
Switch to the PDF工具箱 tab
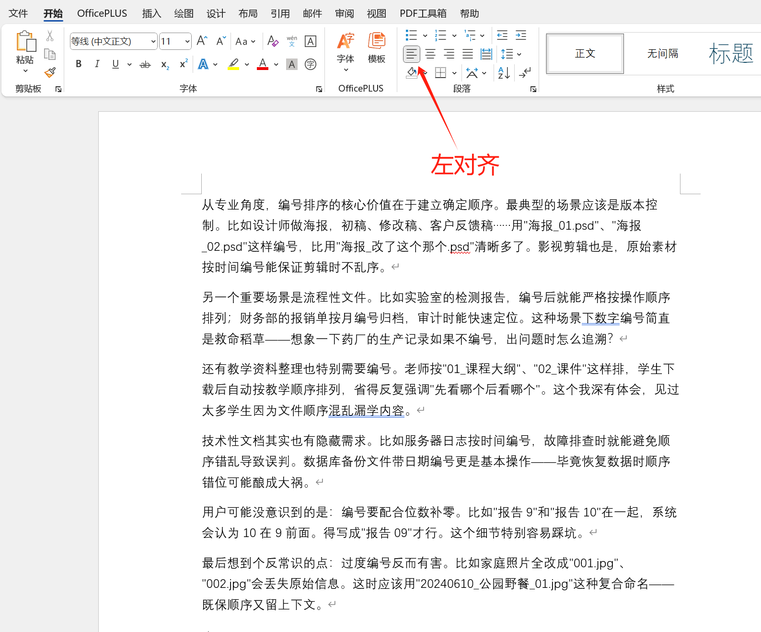pyautogui.click(x=423, y=13)
